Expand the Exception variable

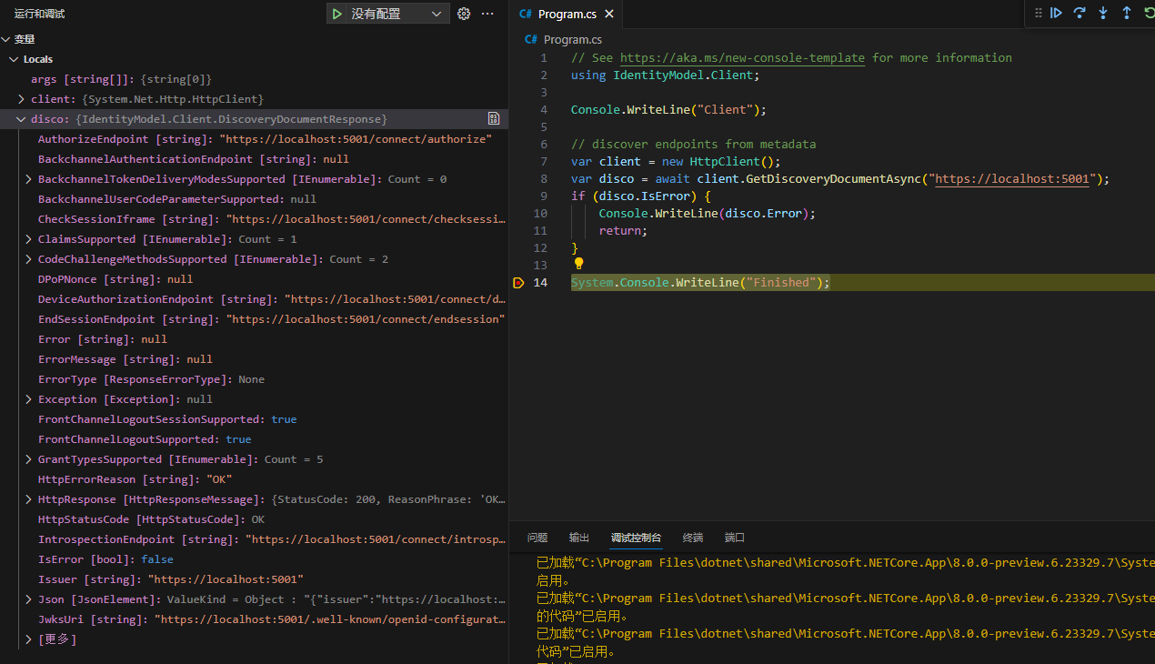tap(29, 399)
